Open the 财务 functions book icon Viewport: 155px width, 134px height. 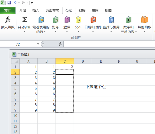tap(56, 20)
